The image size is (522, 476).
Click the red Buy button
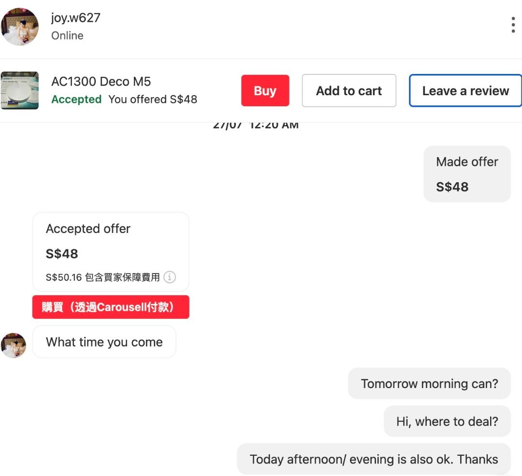click(265, 90)
